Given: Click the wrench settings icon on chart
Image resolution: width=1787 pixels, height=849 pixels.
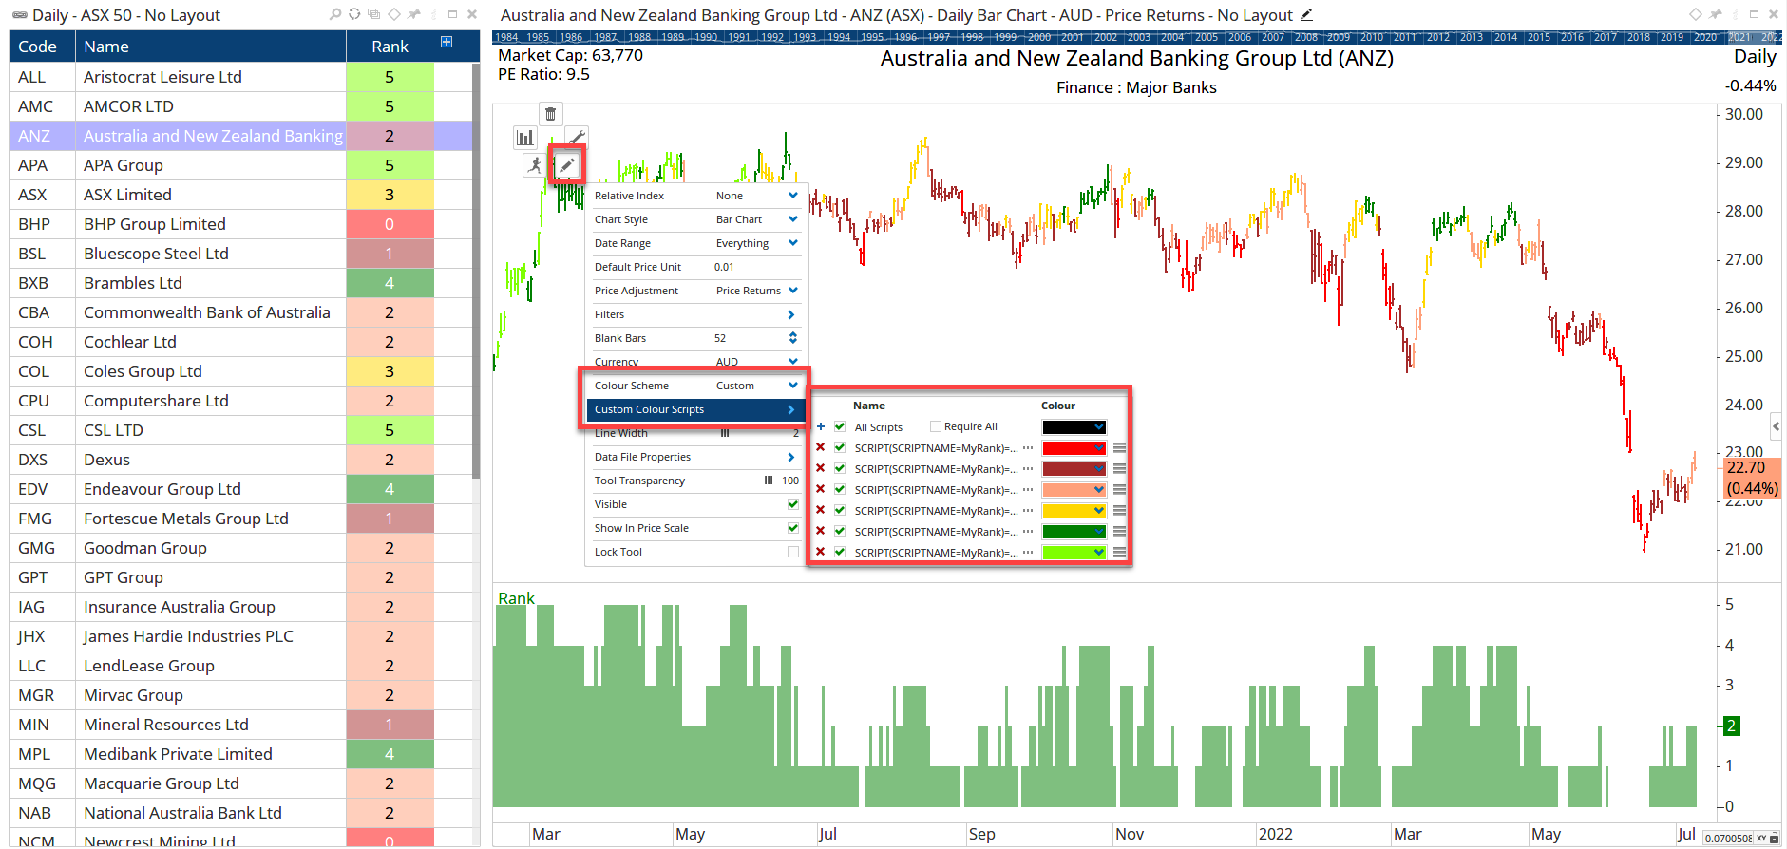Looking at the screenshot, I should pos(576,138).
